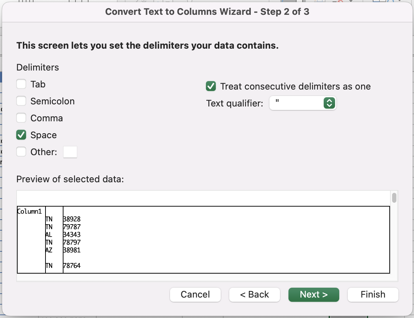This screenshot has width=414, height=318.
Task: Click the Other delimiter input box
Action: point(70,152)
